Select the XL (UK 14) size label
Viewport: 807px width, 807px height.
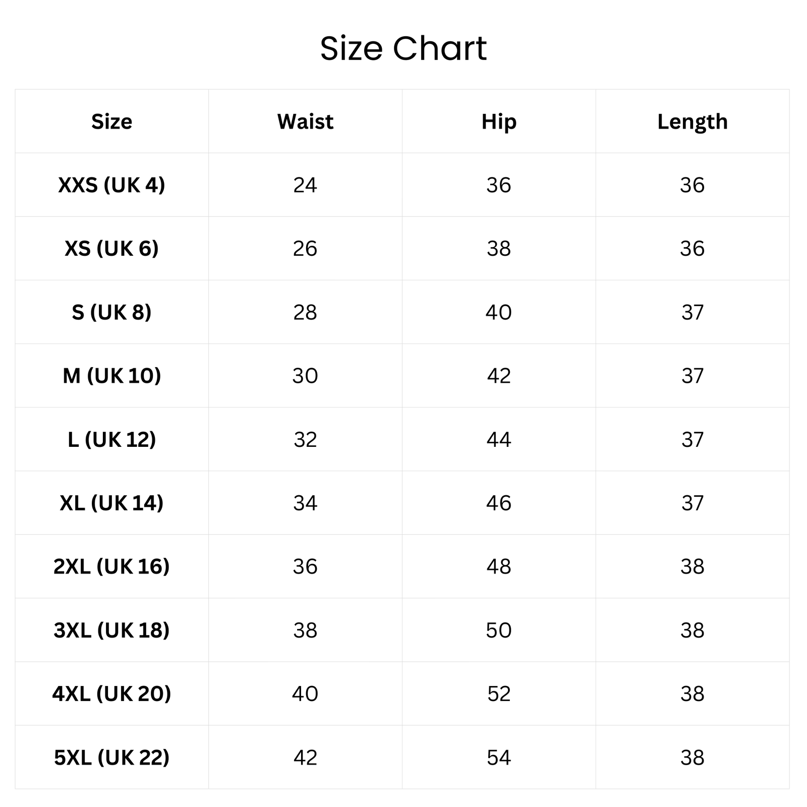tap(111, 503)
